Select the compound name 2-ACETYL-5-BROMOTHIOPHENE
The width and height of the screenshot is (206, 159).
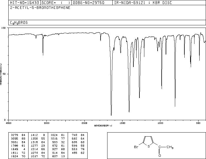(40, 7)
